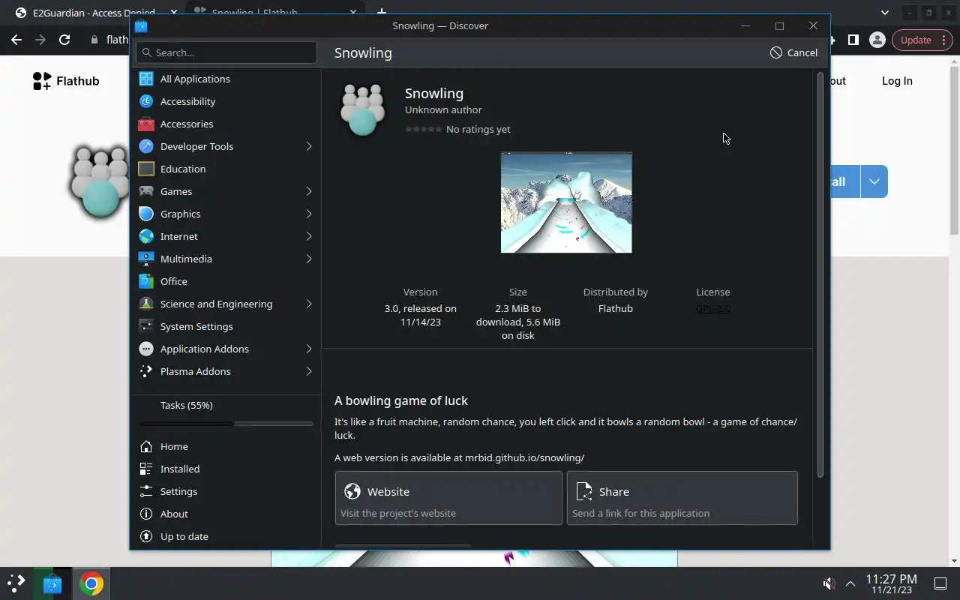Image resolution: width=960 pixels, height=600 pixels.
Task: Click the Settings sliders icon
Action: click(x=146, y=491)
